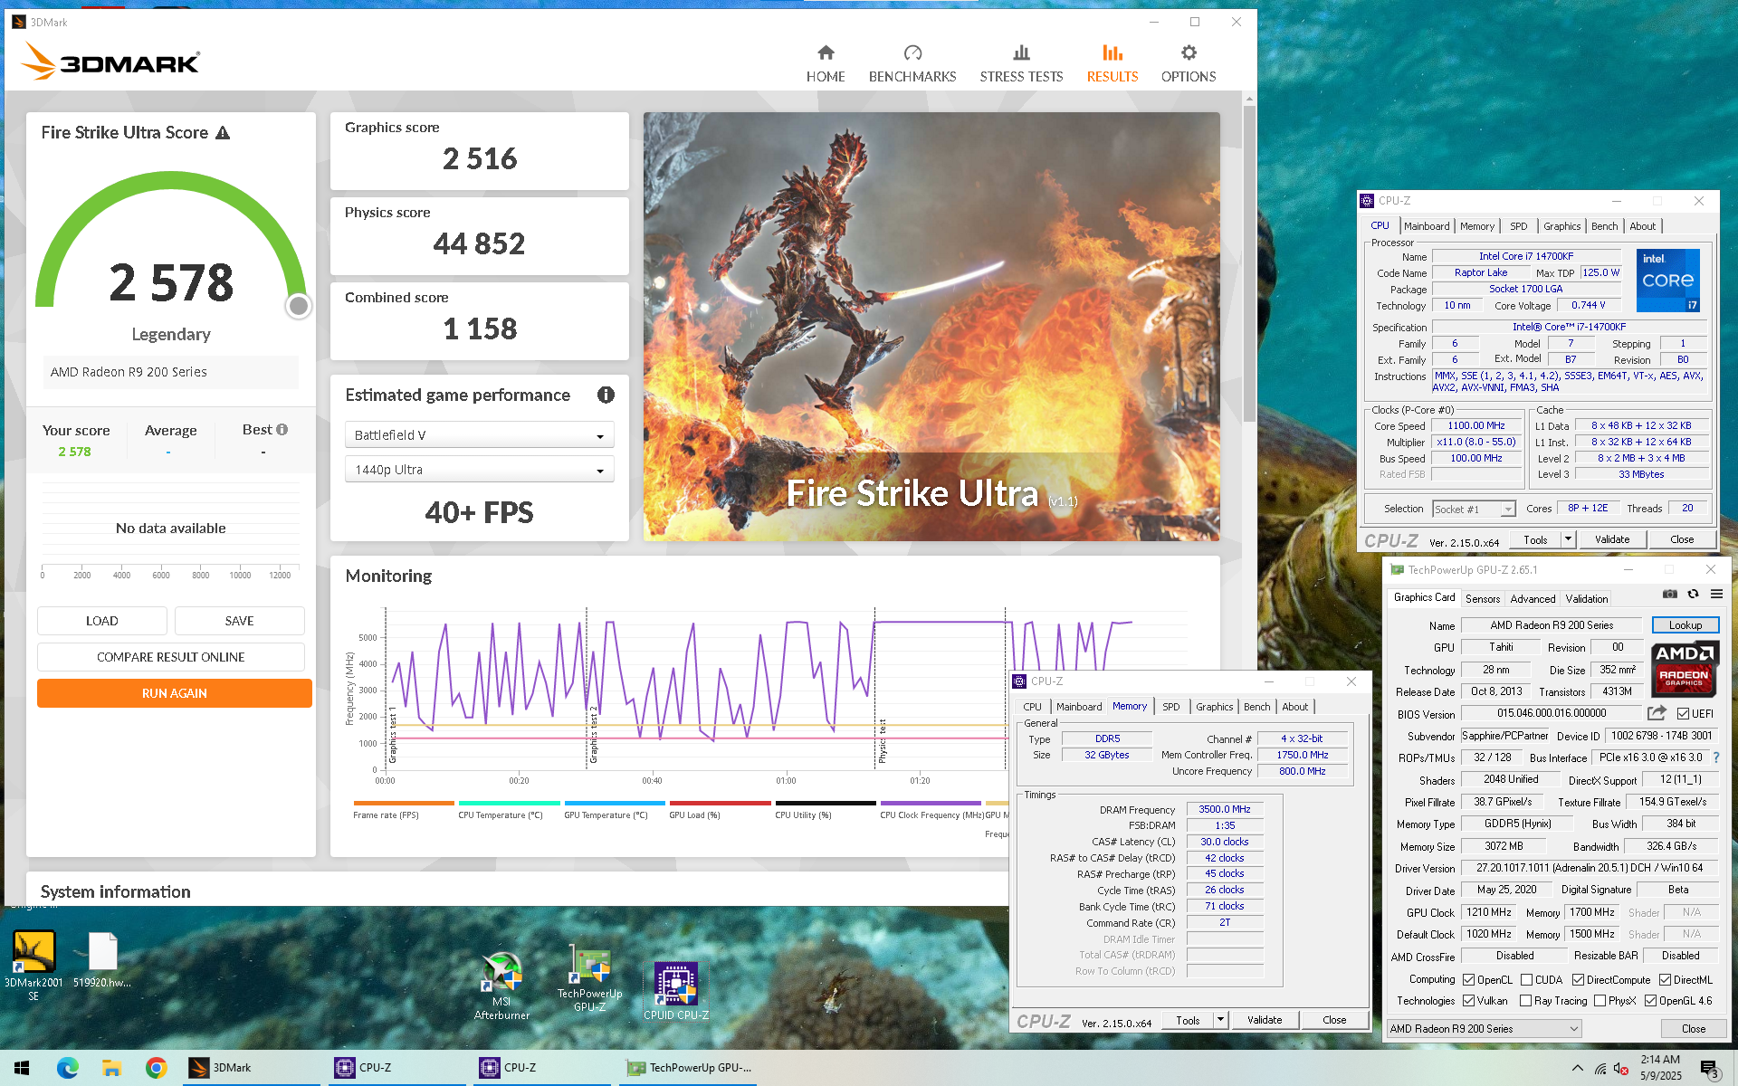The width and height of the screenshot is (1738, 1086).
Task: Open the Results tab in 3DMark
Action: (x=1113, y=63)
